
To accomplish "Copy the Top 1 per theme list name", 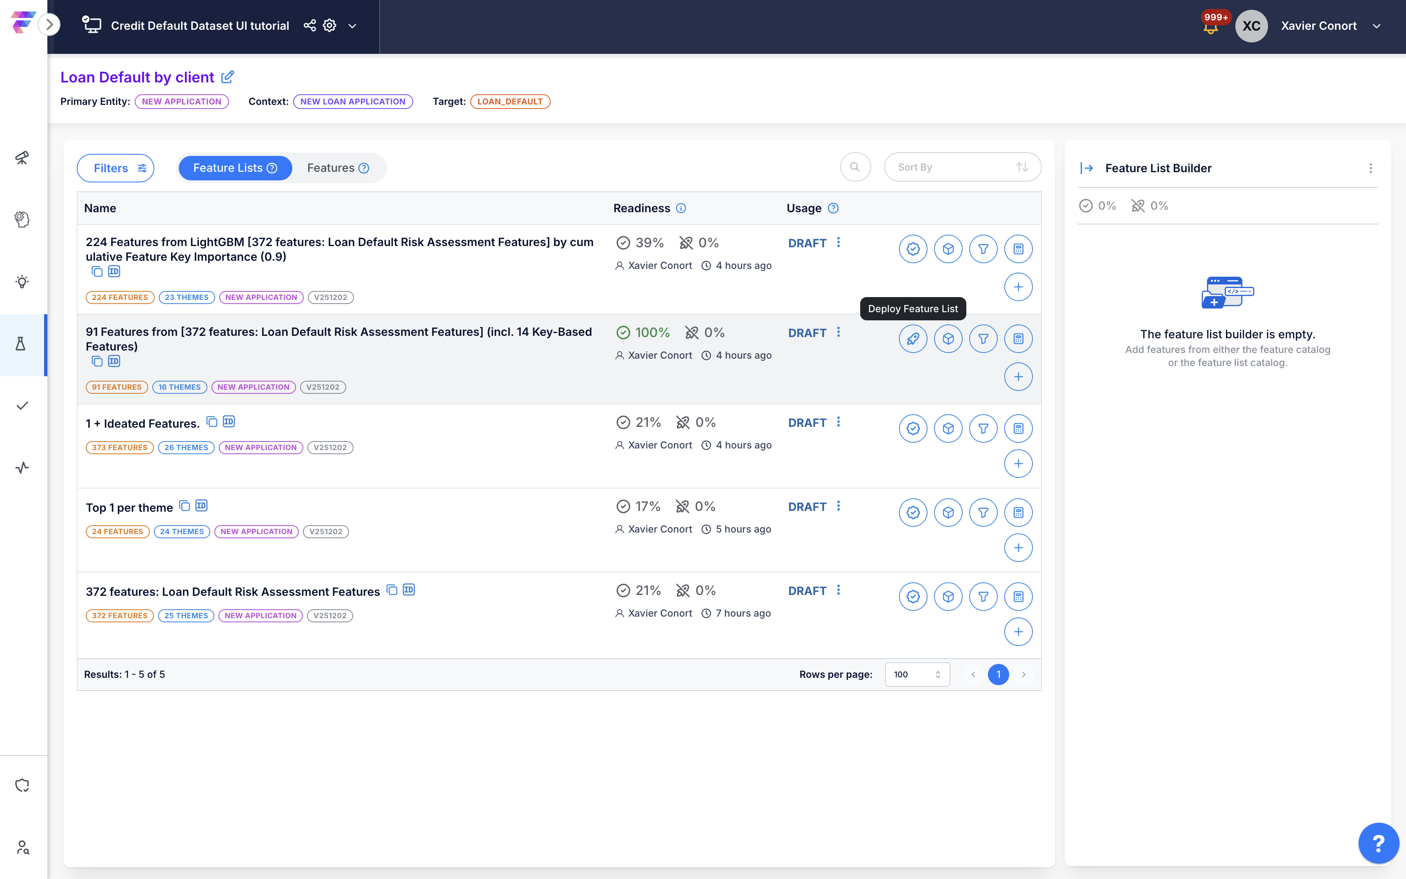I will point(185,506).
